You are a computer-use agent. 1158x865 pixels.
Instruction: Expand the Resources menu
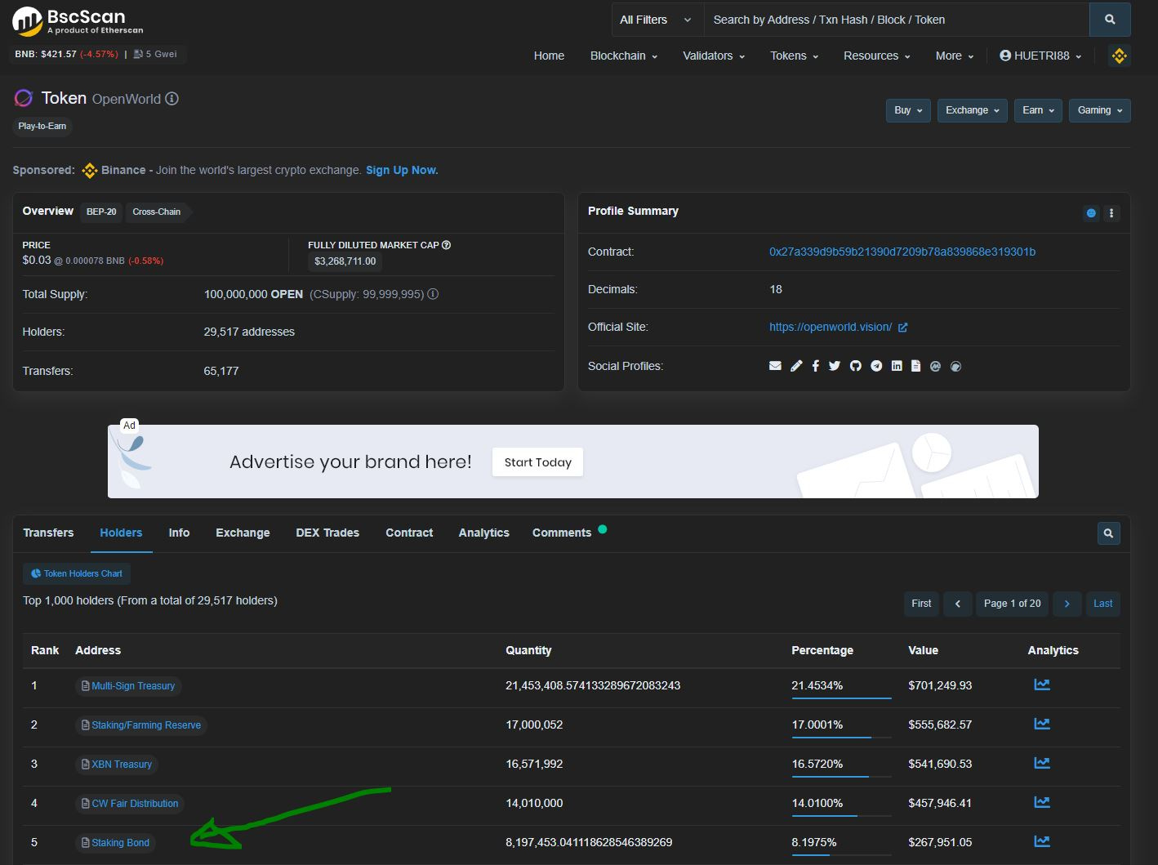click(x=876, y=56)
